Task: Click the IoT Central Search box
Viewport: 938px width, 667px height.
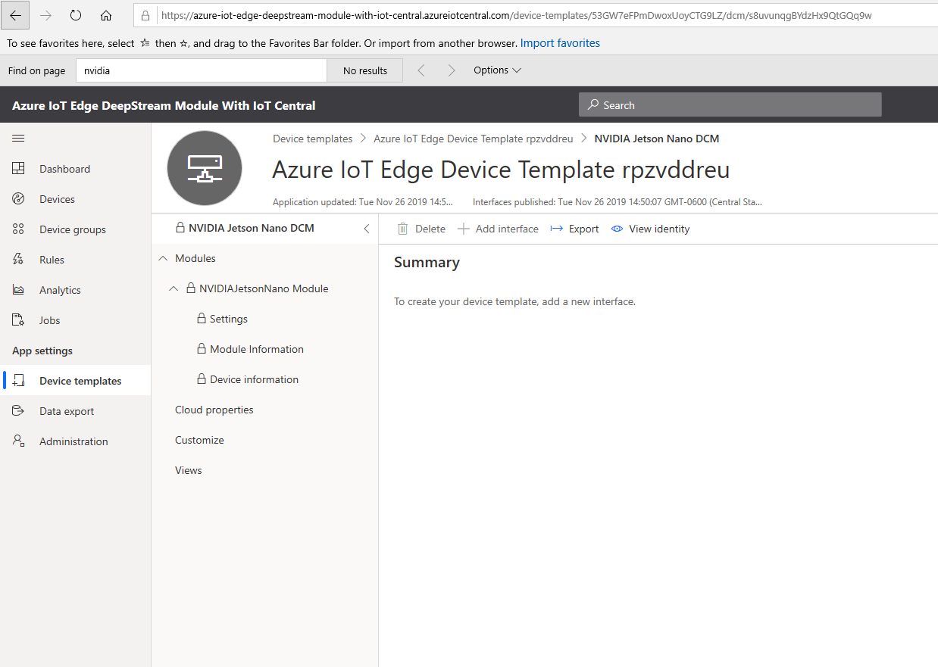Action: coord(730,104)
